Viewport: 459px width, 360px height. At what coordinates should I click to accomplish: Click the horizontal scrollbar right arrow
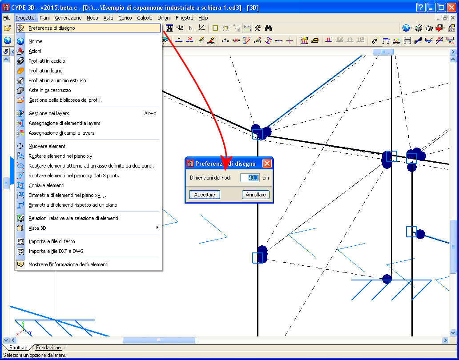pyautogui.click(x=446, y=340)
